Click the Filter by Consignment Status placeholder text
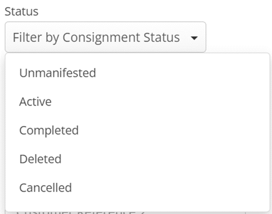This screenshot has width=272, height=214. (x=96, y=38)
